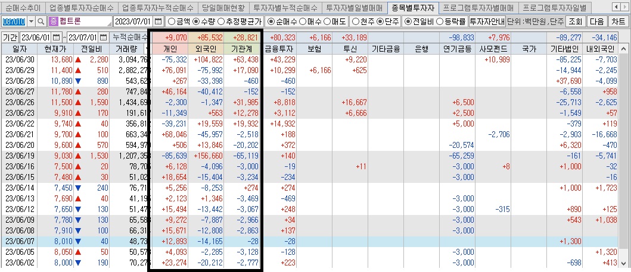
Task: Click the date field 2023/07/01
Action: click(x=134, y=21)
